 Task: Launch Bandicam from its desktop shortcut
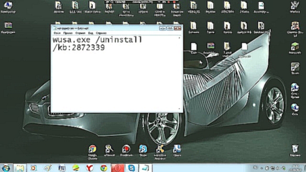tap(126, 150)
